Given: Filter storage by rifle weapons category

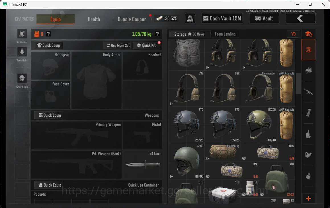Looking at the screenshot, I should pos(309,92).
